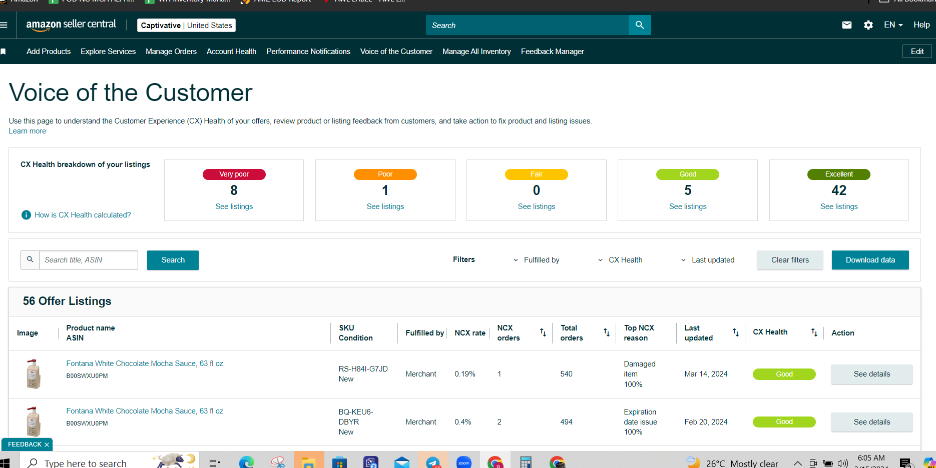Open the hamburger navigation menu

click(4, 25)
